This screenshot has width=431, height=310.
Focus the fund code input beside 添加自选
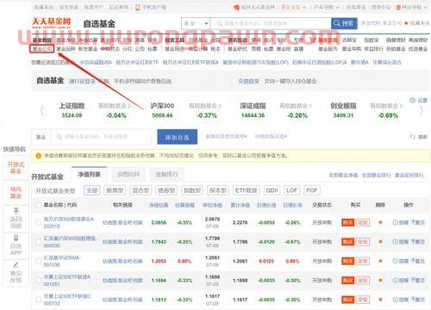(101, 137)
